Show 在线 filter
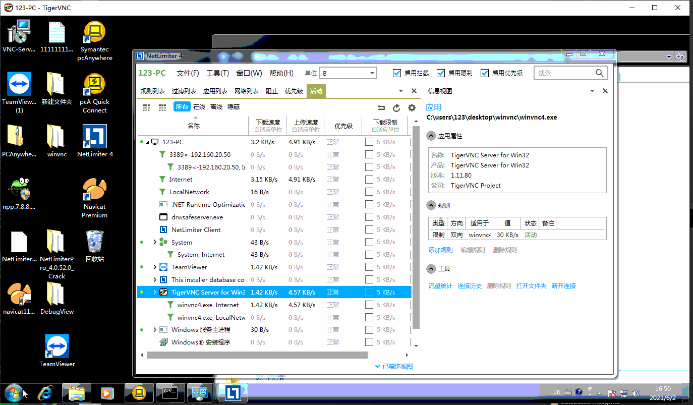The width and height of the screenshot is (693, 405). coord(199,107)
